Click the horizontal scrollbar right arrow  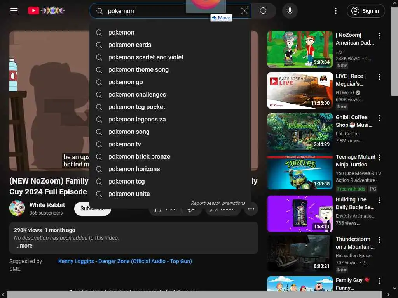pos(388,295)
